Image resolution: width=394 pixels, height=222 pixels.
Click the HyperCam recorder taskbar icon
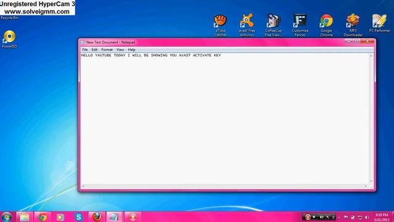coord(133,217)
